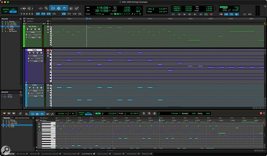This screenshot has width=267, height=156.
Task: Open the Tracks list menu in Edit window
Action: pyautogui.click(x=21, y=19)
